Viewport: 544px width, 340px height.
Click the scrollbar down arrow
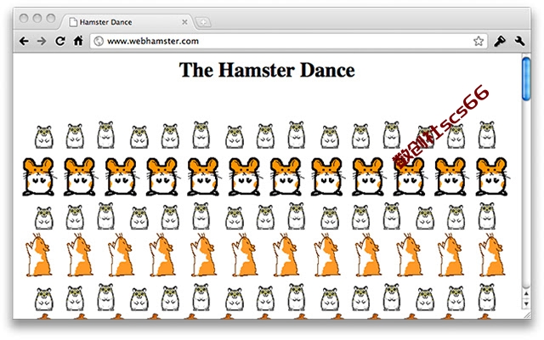[526, 303]
